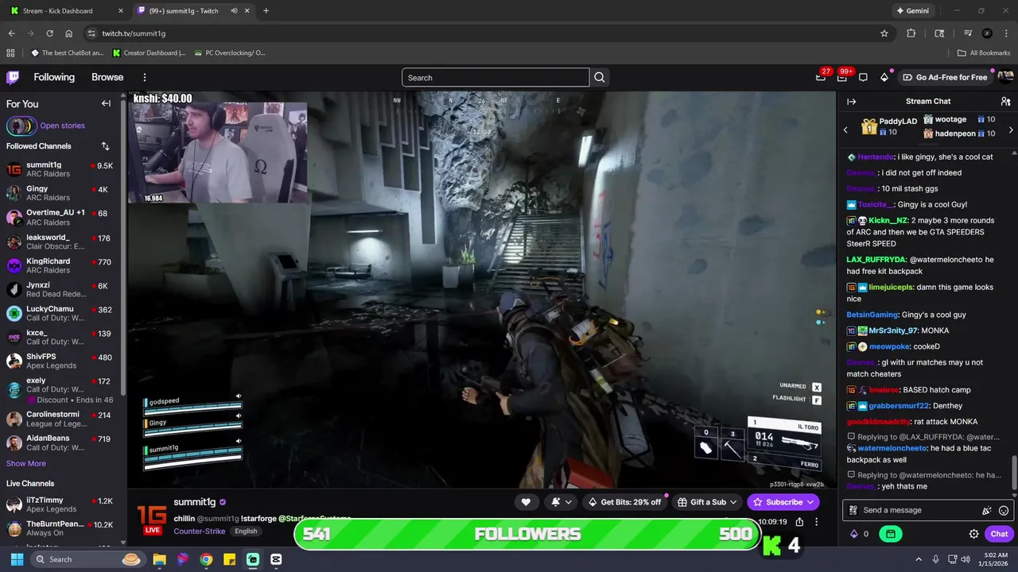
Task: Click the Windows Start button
Action: (x=17, y=559)
